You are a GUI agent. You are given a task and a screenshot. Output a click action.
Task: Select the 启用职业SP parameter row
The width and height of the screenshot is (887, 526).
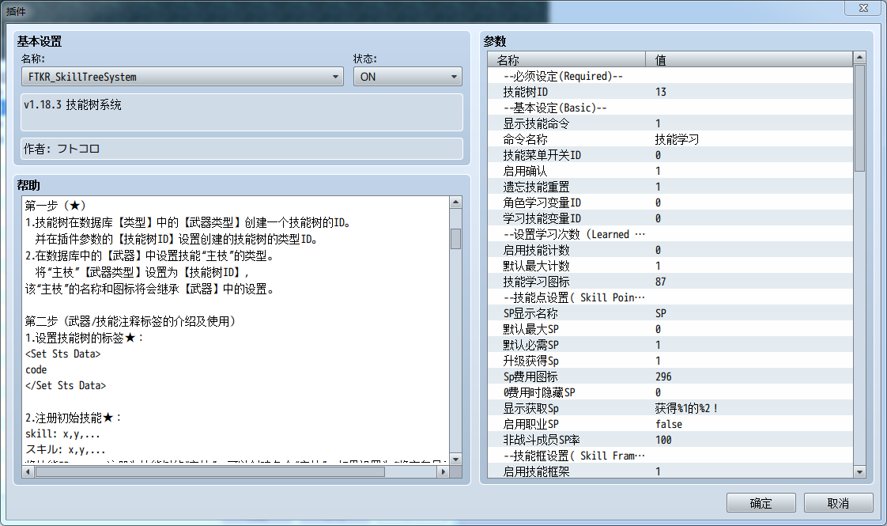point(670,424)
